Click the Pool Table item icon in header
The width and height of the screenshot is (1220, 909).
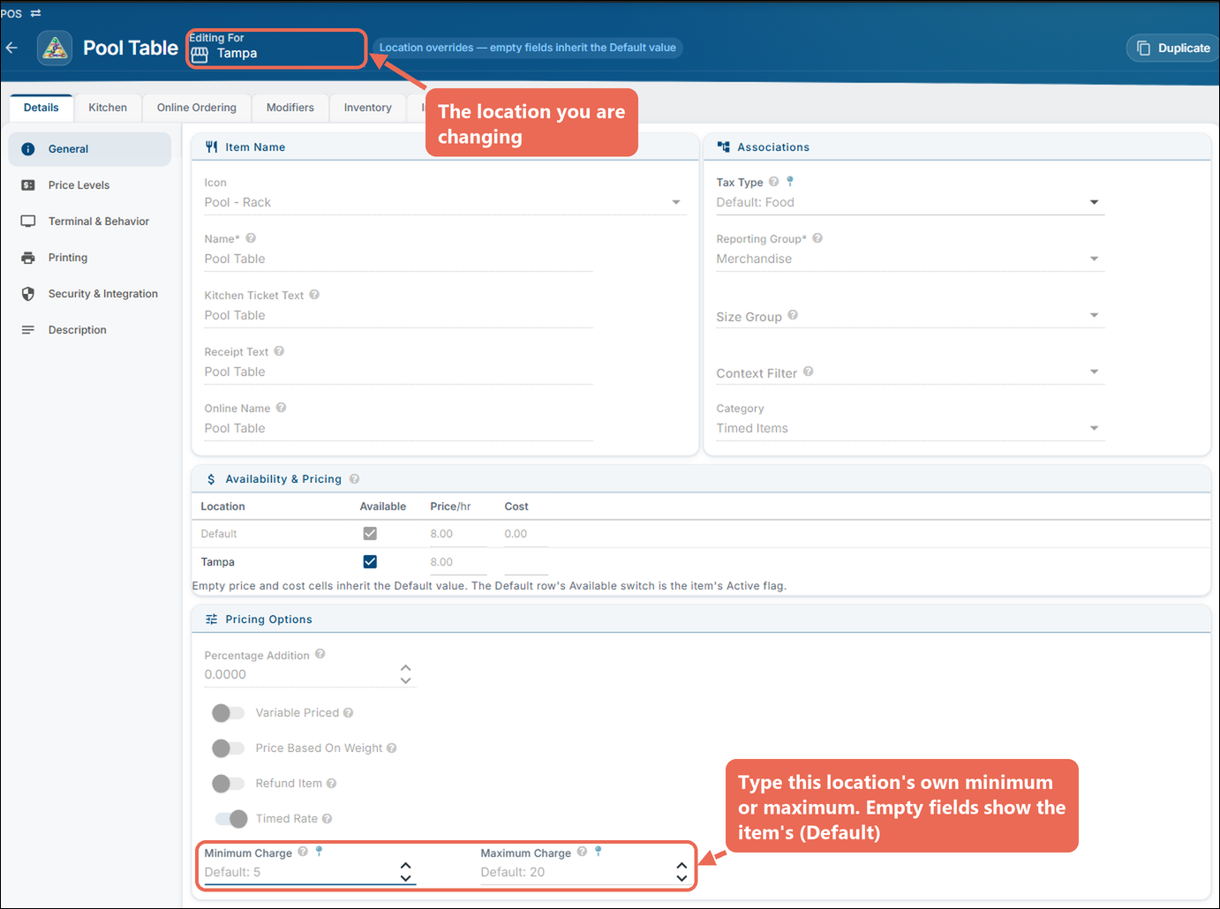(55, 48)
